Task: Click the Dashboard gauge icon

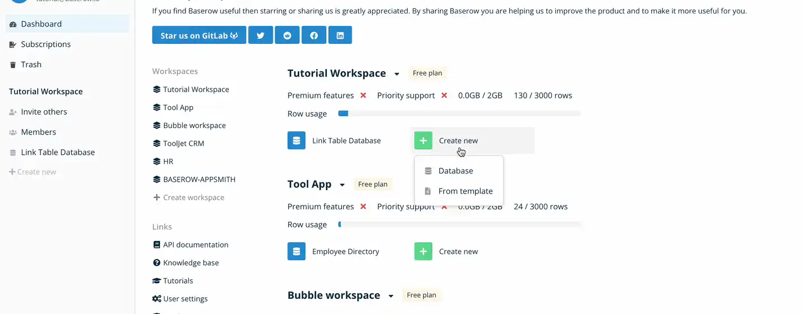Action: click(x=13, y=24)
